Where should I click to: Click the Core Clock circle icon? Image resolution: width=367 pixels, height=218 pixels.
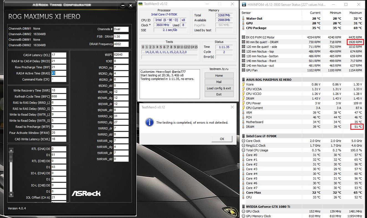(243, 141)
